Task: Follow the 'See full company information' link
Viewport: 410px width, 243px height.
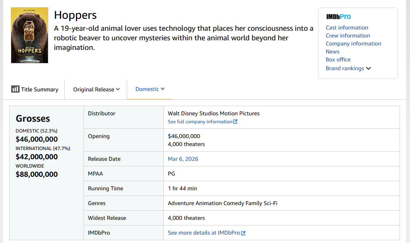Action: tap(200, 122)
